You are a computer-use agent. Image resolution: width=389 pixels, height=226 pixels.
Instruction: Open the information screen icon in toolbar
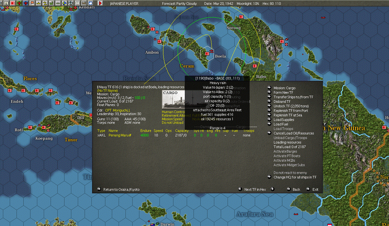click(6, 3)
